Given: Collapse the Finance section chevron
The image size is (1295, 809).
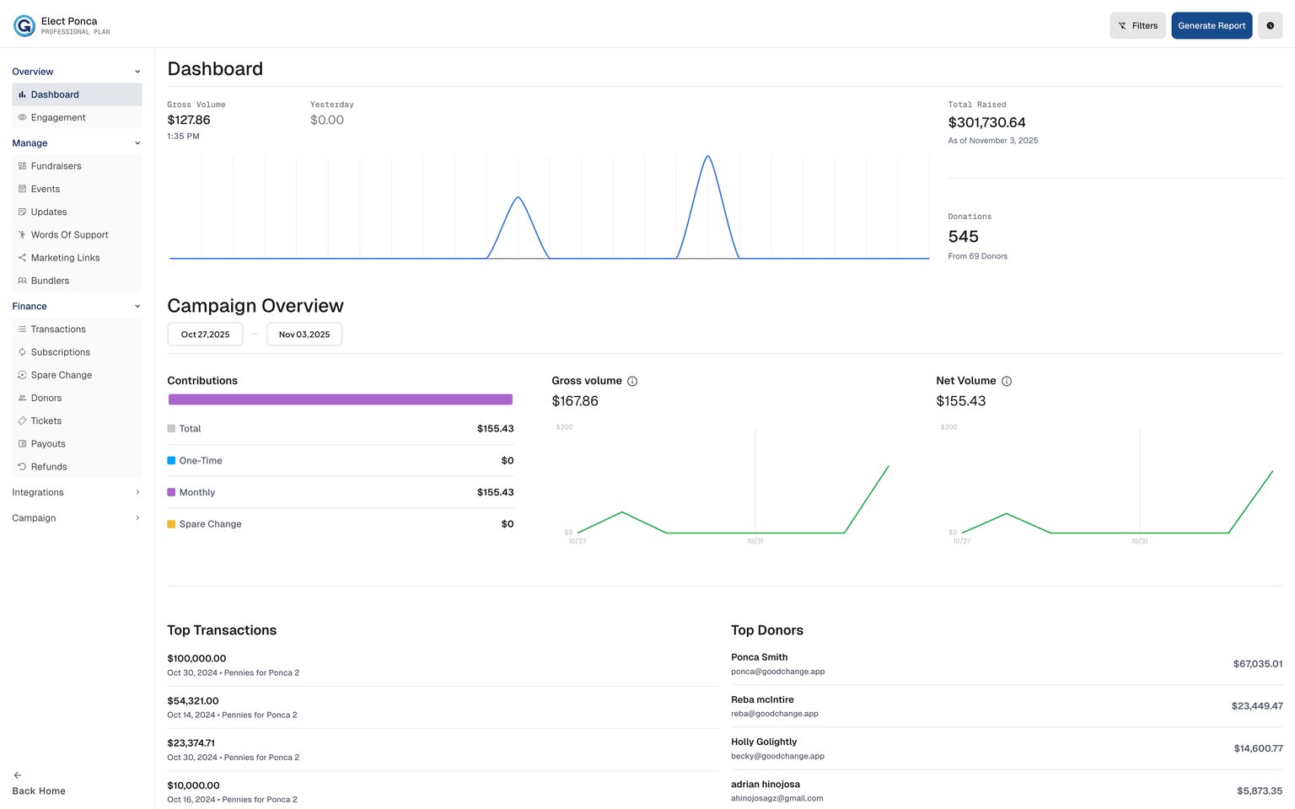Looking at the screenshot, I should (x=137, y=307).
